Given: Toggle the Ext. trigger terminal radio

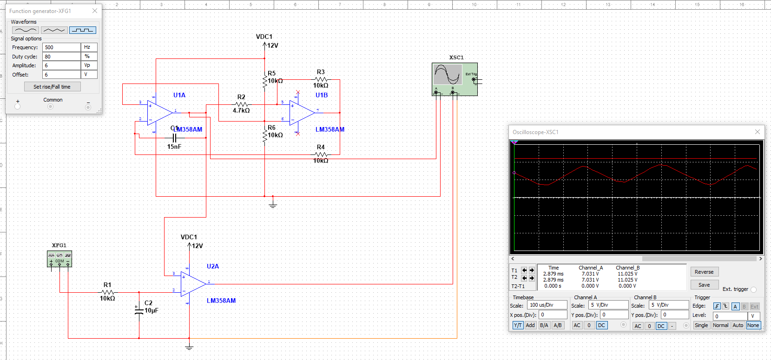Looking at the screenshot, I should pyautogui.click(x=753, y=289).
